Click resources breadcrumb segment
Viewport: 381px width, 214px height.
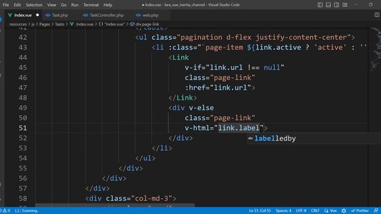pyautogui.click(x=18, y=24)
